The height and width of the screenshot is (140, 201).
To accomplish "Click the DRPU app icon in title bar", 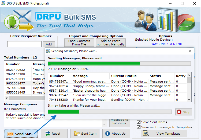I will click(3, 3).
